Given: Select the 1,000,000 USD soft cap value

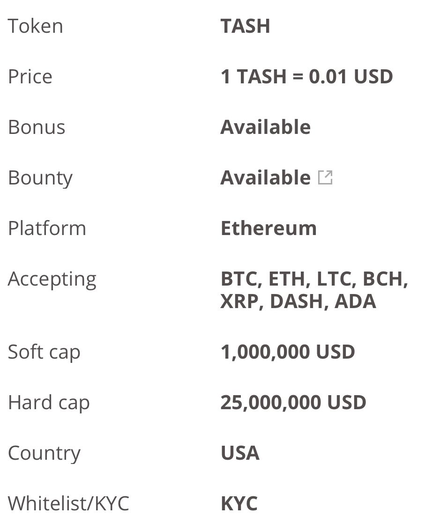Looking at the screenshot, I should click(288, 352).
